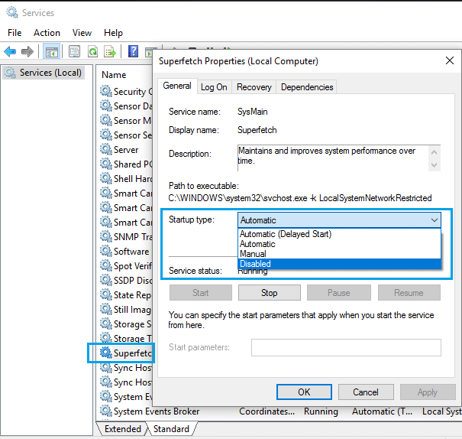Switch to the Recovery tab
The height and width of the screenshot is (439, 462).
coord(254,87)
